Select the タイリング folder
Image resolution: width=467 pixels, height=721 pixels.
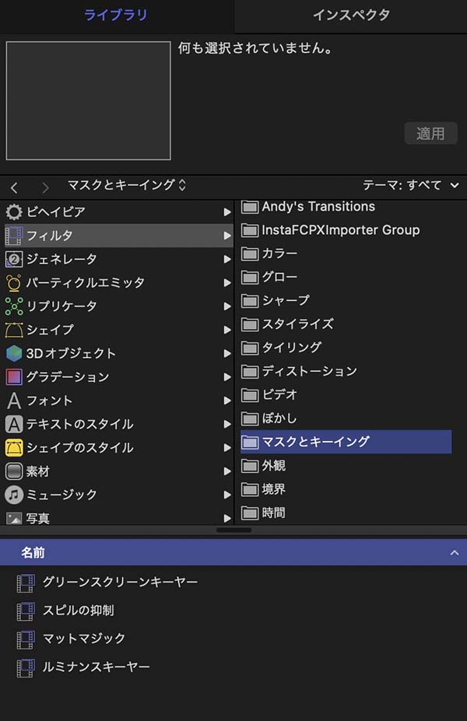[346, 348]
